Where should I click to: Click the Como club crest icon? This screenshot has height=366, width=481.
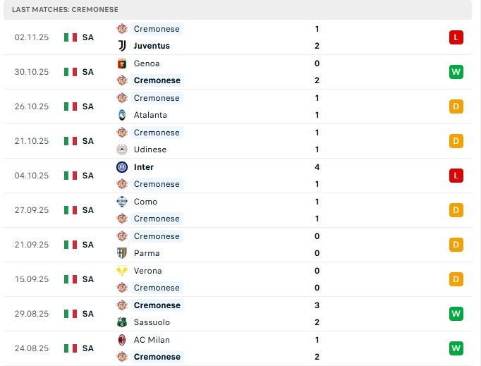click(122, 202)
